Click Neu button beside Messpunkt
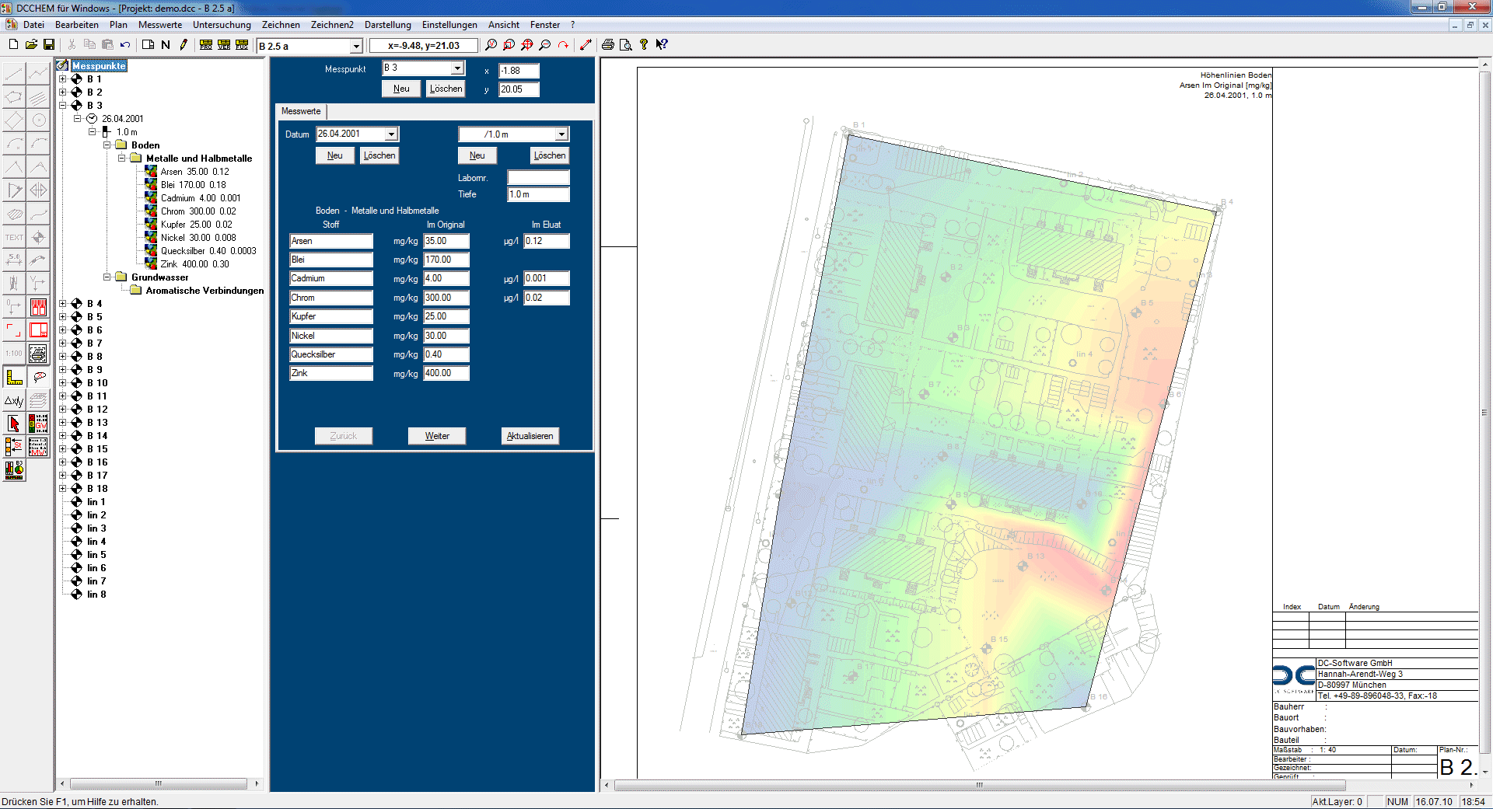 pyautogui.click(x=401, y=89)
